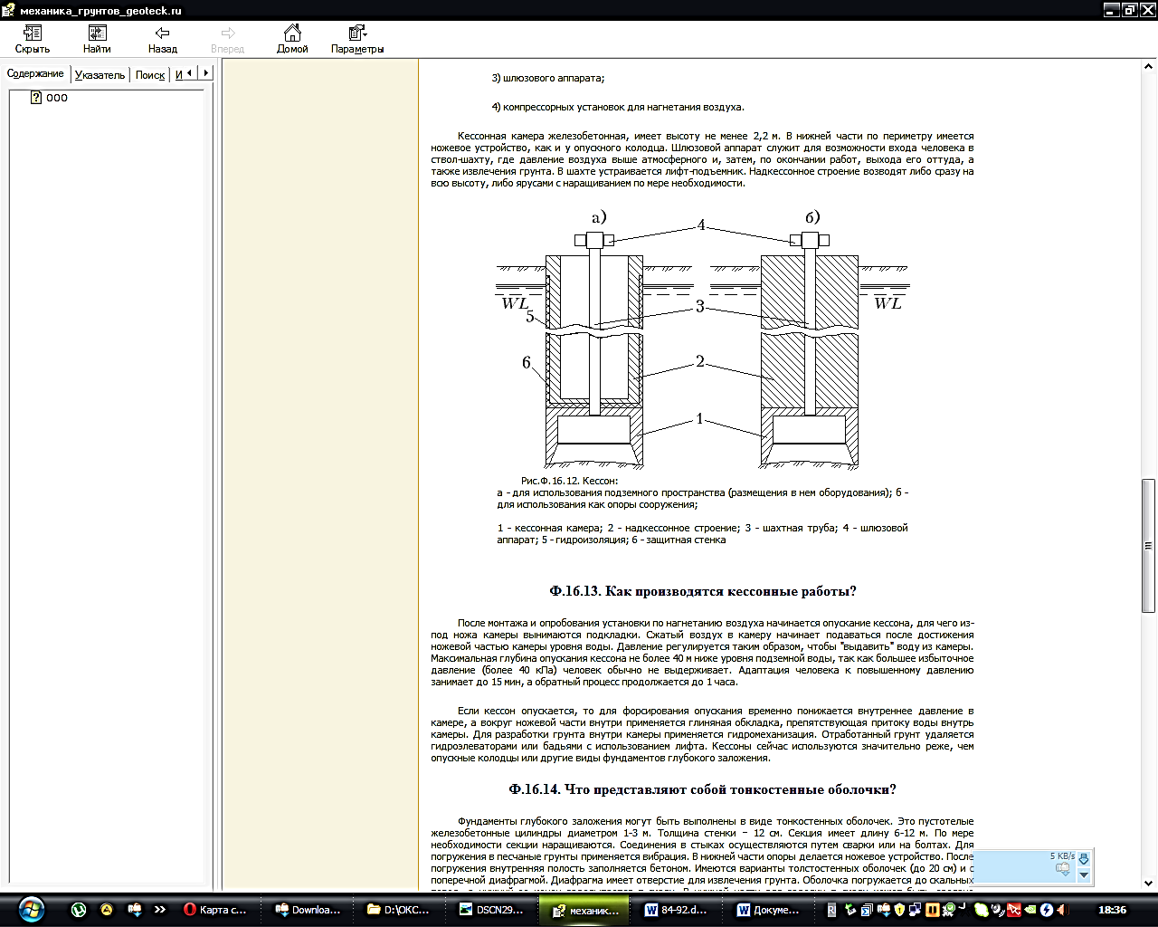The height and width of the screenshot is (927, 1158).
Task: Click the yellow round quick launch icon
Action: pos(107,910)
